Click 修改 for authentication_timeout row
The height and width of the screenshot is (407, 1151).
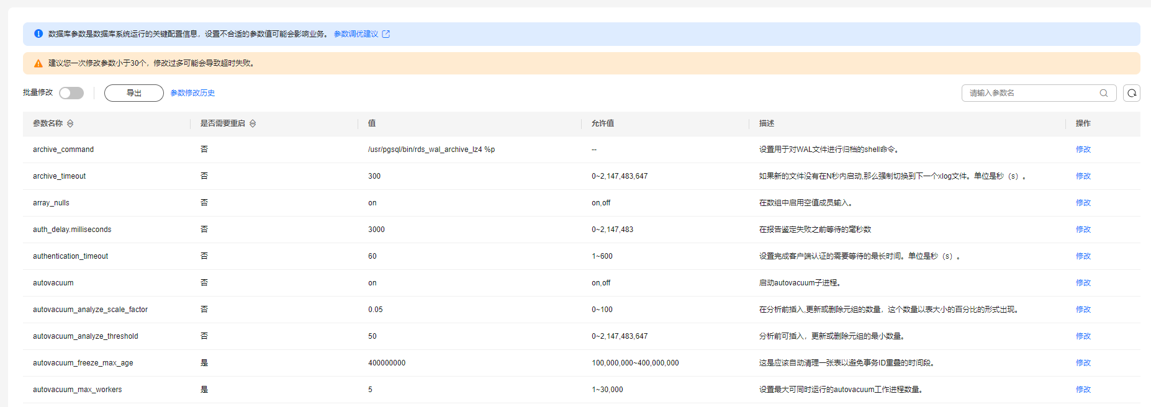coord(1083,256)
